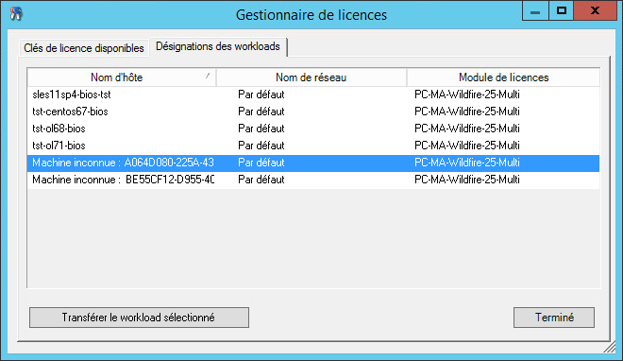Select the tst-centos67-bios workload
Viewport: 623px width, 361px height.
point(313,112)
